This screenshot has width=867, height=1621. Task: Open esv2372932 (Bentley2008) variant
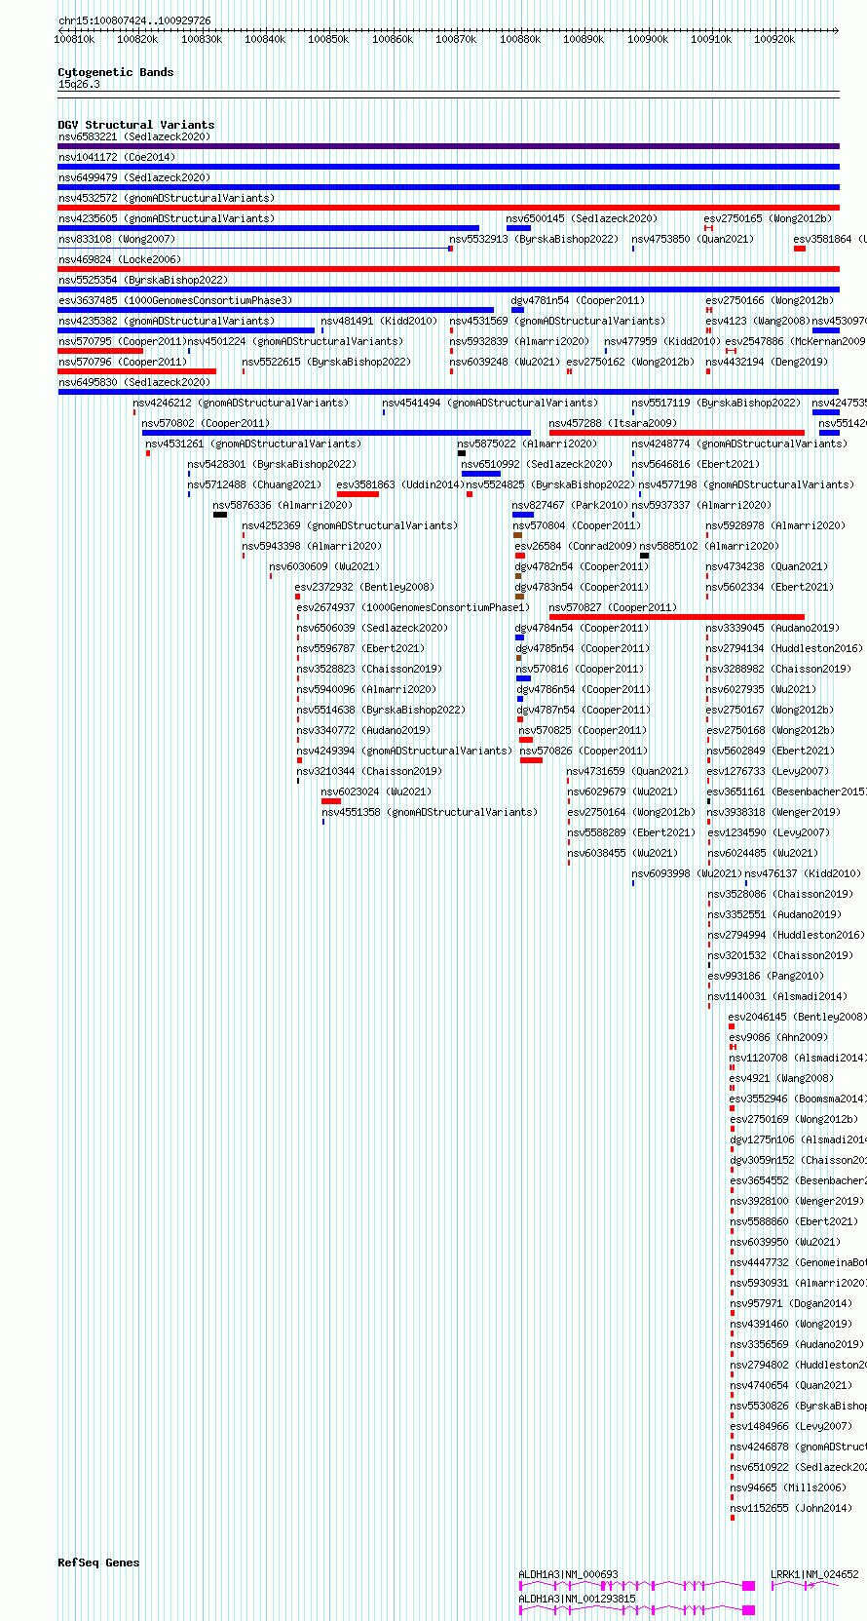click(365, 587)
